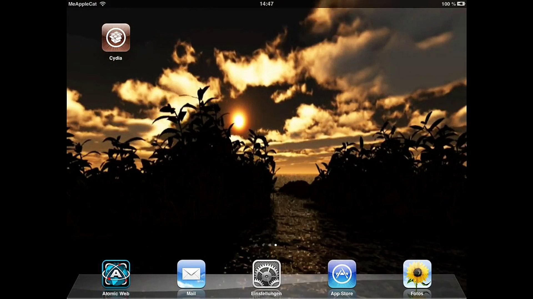The height and width of the screenshot is (299, 533).
Task: Tap the 14:47 clock in status bar
Action: [x=266, y=4]
